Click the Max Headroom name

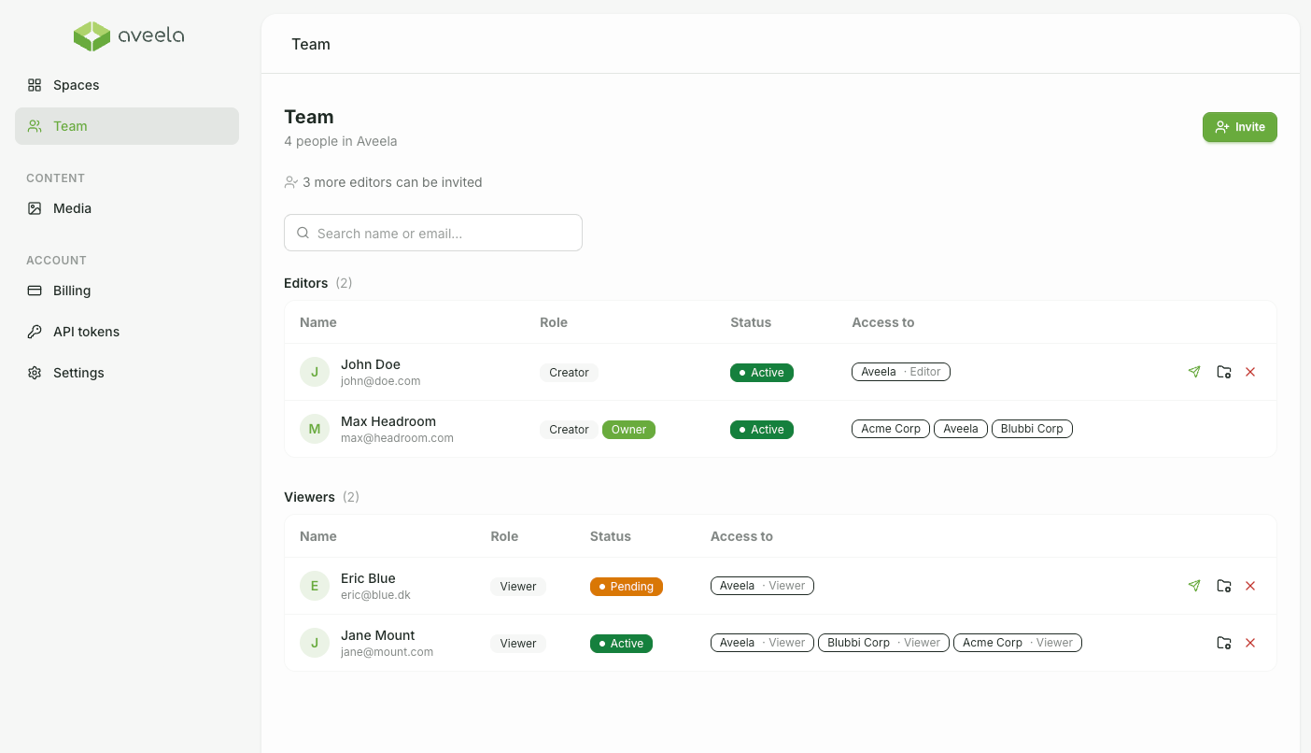[x=388, y=421]
